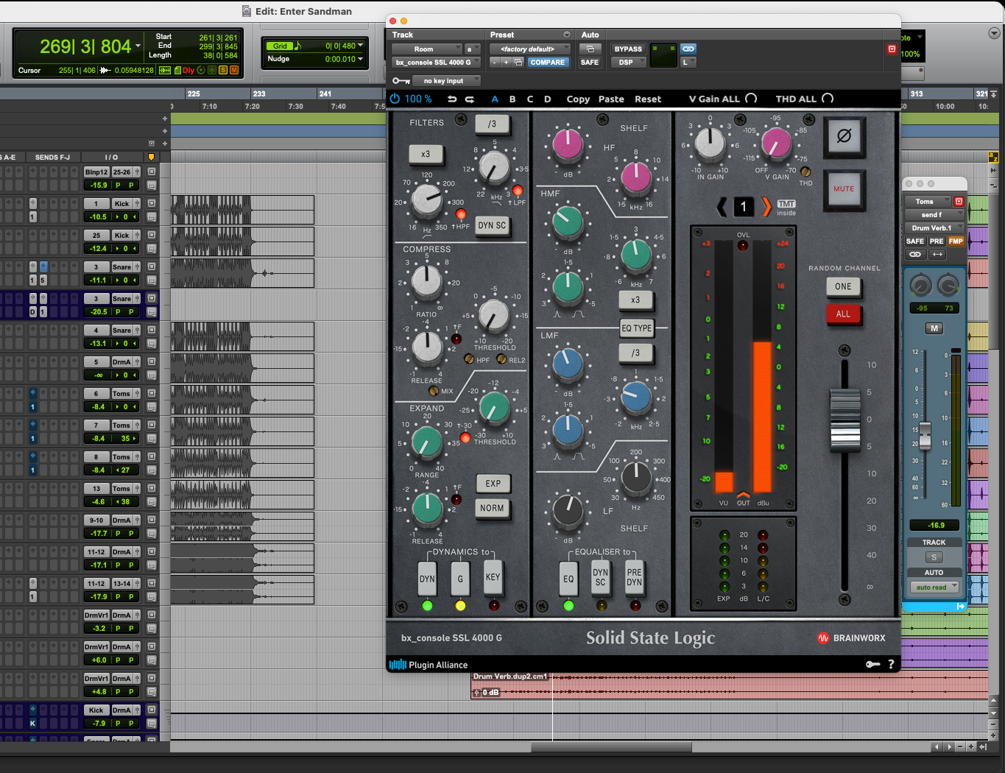The height and width of the screenshot is (773, 1005).
Task: Toggle the filter x3 multiplier button
Action: [x=426, y=154]
